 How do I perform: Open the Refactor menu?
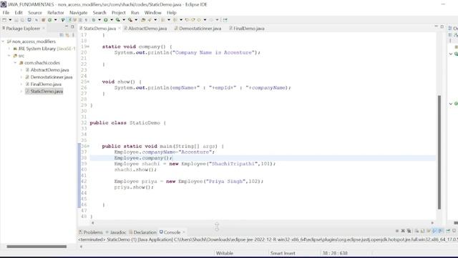tap(56, 13)
